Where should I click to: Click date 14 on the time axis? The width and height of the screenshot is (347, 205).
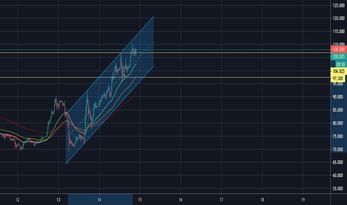[x=99, y=200]
